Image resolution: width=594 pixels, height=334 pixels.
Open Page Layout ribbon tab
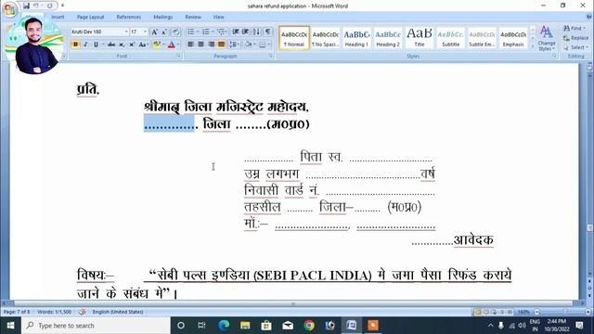tap(90, 17)
